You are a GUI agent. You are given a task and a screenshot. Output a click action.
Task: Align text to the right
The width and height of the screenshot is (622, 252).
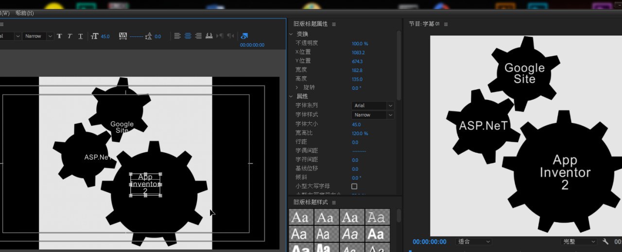[198, 36]
